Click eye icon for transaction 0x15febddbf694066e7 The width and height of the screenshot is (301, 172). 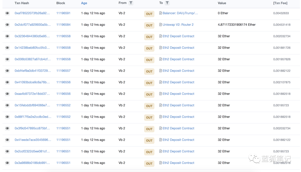7,105
